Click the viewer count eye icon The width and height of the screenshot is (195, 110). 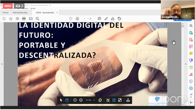click(x=18, y=6)
